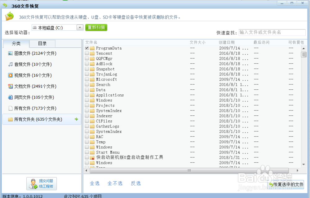Click the folder icon of Tencent
Viewport: 310px width, 198px height.
(92, 53)
